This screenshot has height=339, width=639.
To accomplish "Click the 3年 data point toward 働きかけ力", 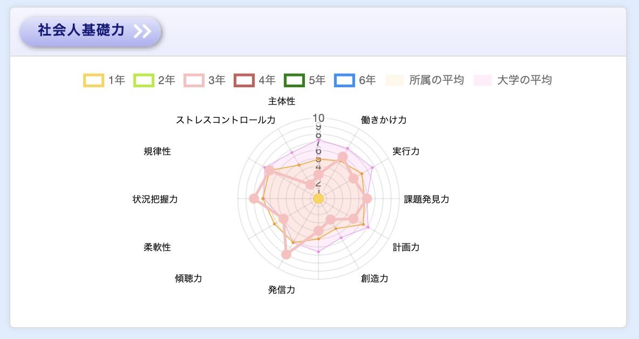I will click(342, 157).
